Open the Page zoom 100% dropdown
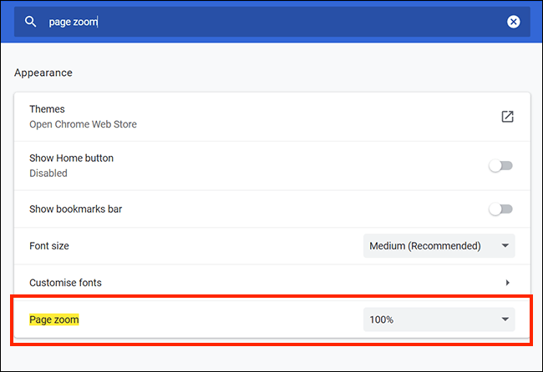The height and width of the screenshot is (372, 543). click(439, 319)
